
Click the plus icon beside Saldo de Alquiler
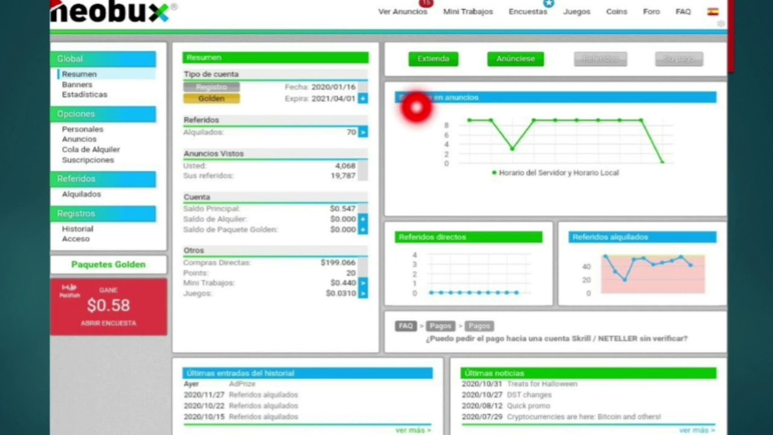tap(362, 219)
